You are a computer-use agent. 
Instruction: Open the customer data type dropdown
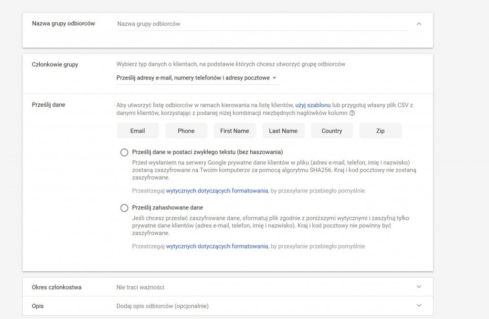click(x=197, y=78)
